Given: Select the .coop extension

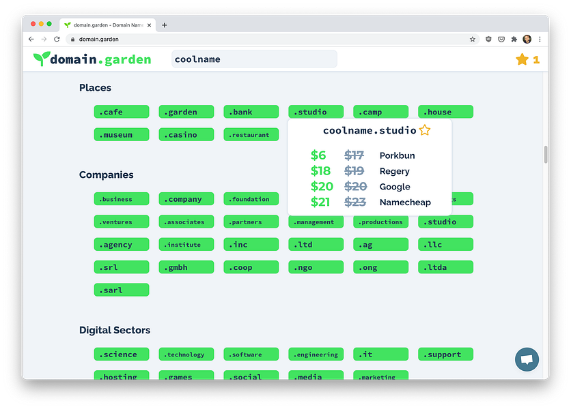Looking at the screenshot, I should [251, 267].
